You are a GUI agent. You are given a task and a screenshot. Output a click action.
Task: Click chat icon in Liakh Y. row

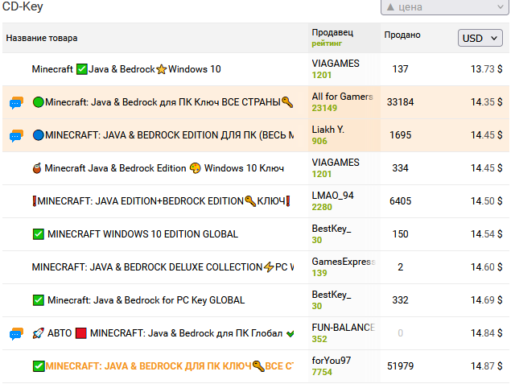(x=16, y=136)
